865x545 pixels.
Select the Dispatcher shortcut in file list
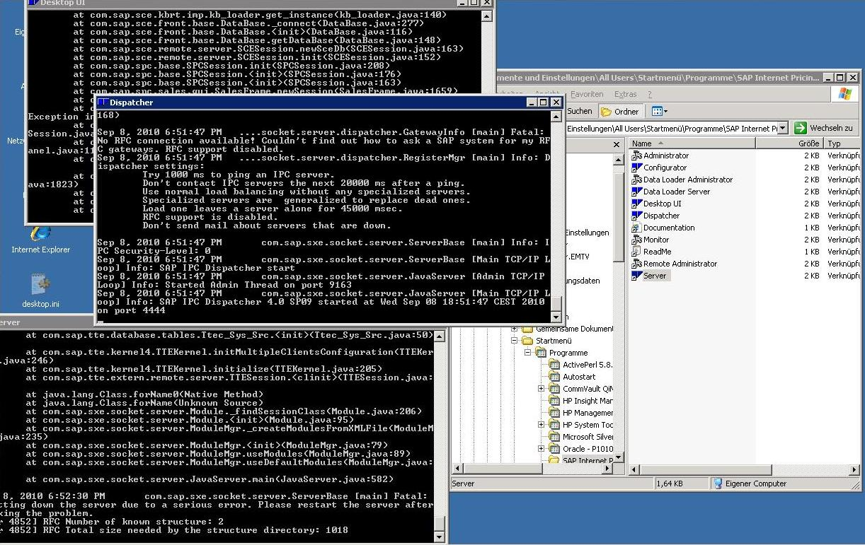[x=655, y=216]
